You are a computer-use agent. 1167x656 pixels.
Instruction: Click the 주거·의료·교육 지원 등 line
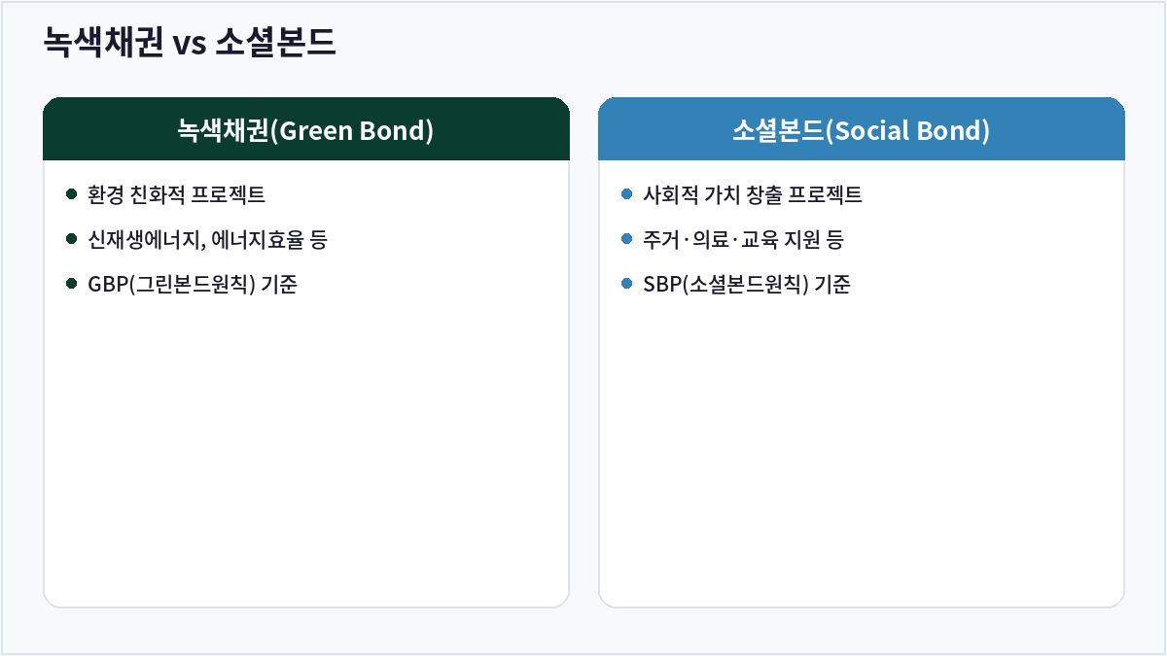pos(743,239)
